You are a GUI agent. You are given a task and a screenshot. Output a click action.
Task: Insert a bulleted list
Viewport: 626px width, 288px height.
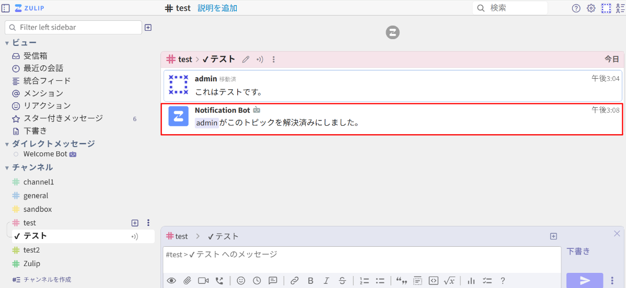pos(380,280)
